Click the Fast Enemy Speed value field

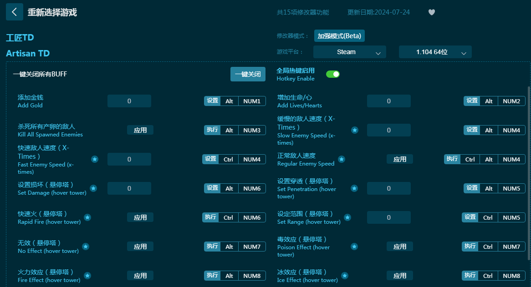[x=129, y=159]
